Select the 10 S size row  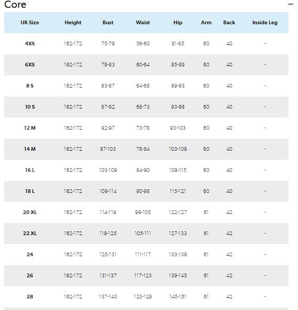pyautogui.click(x=146, y=107)
